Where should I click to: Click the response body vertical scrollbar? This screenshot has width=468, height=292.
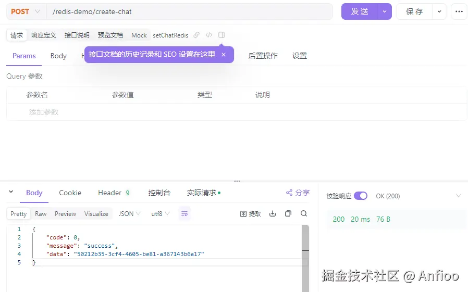pyautogui.click(x=305, y=258)
